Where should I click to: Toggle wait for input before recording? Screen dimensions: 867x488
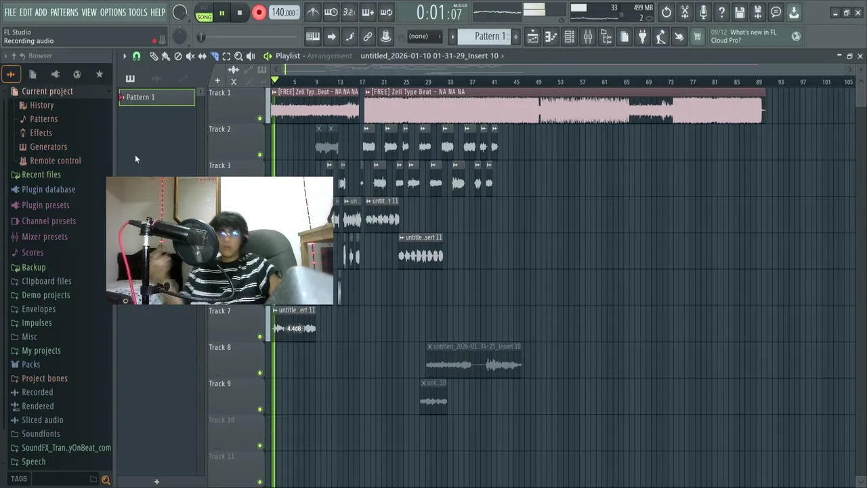pos(331,12)
